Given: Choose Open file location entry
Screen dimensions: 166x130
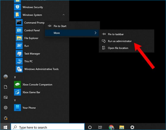Looking at the screenshot, I should (x=118, y=48).
